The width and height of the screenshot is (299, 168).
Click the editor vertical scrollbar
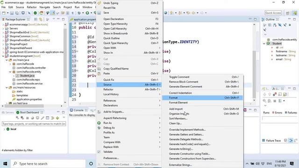(x=254, y=74)
